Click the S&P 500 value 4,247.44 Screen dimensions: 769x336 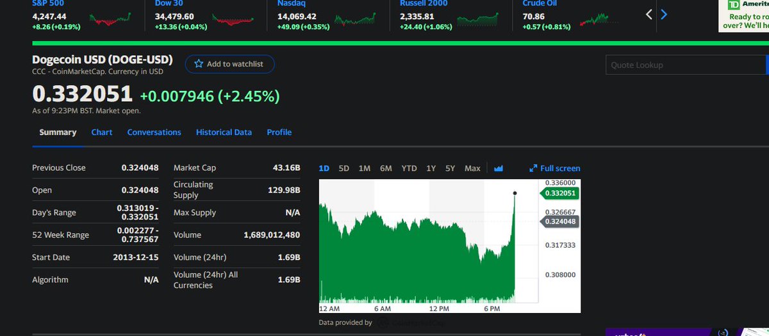click(50, 16)
